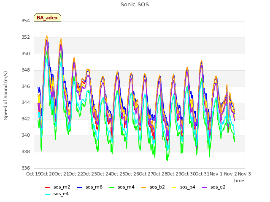Select the sos_e2 legend label

point(218,187)
